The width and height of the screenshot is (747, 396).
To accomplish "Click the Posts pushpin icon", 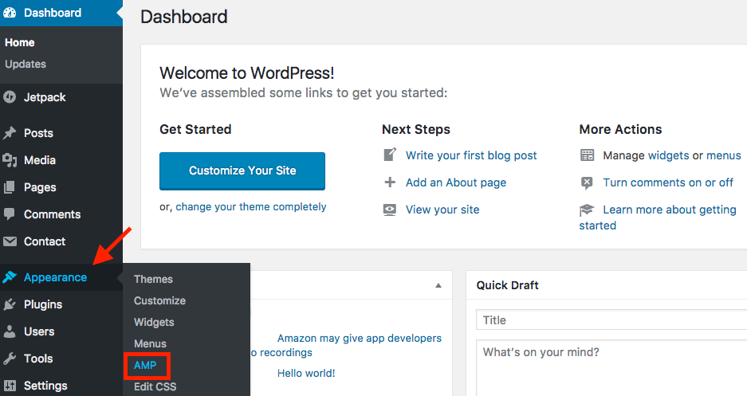I will click(10, 133).
